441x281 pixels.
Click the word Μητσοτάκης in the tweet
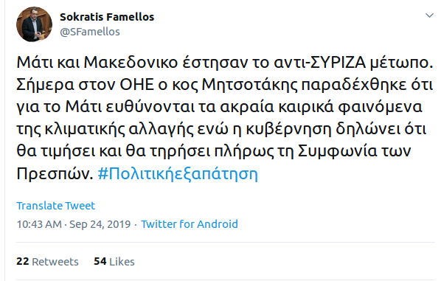click(250, 85)
